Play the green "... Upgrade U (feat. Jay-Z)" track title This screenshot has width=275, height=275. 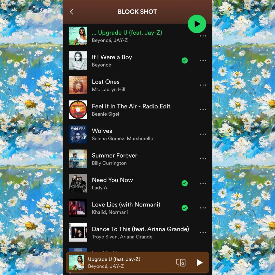pos(127,33)
